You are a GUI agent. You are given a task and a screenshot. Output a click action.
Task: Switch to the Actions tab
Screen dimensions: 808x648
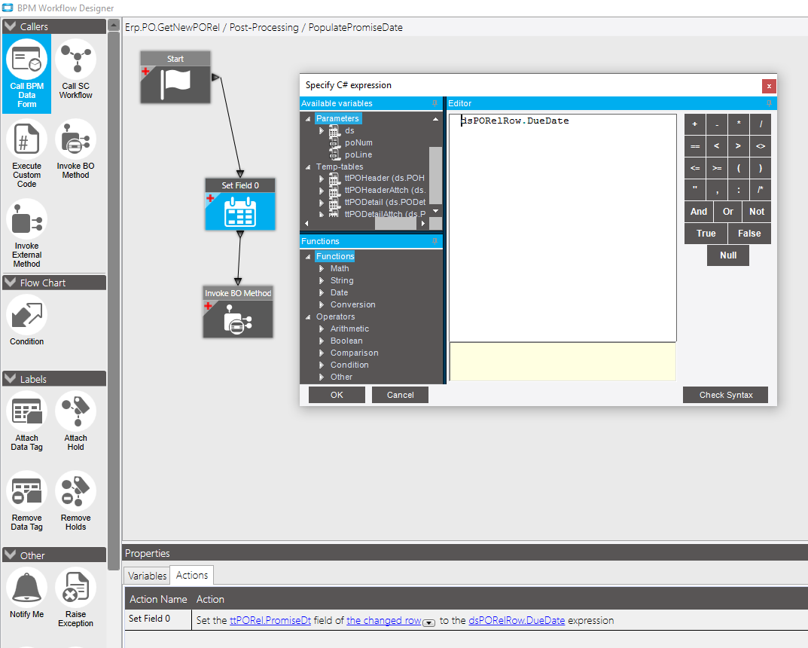click(x=192, y=576)
